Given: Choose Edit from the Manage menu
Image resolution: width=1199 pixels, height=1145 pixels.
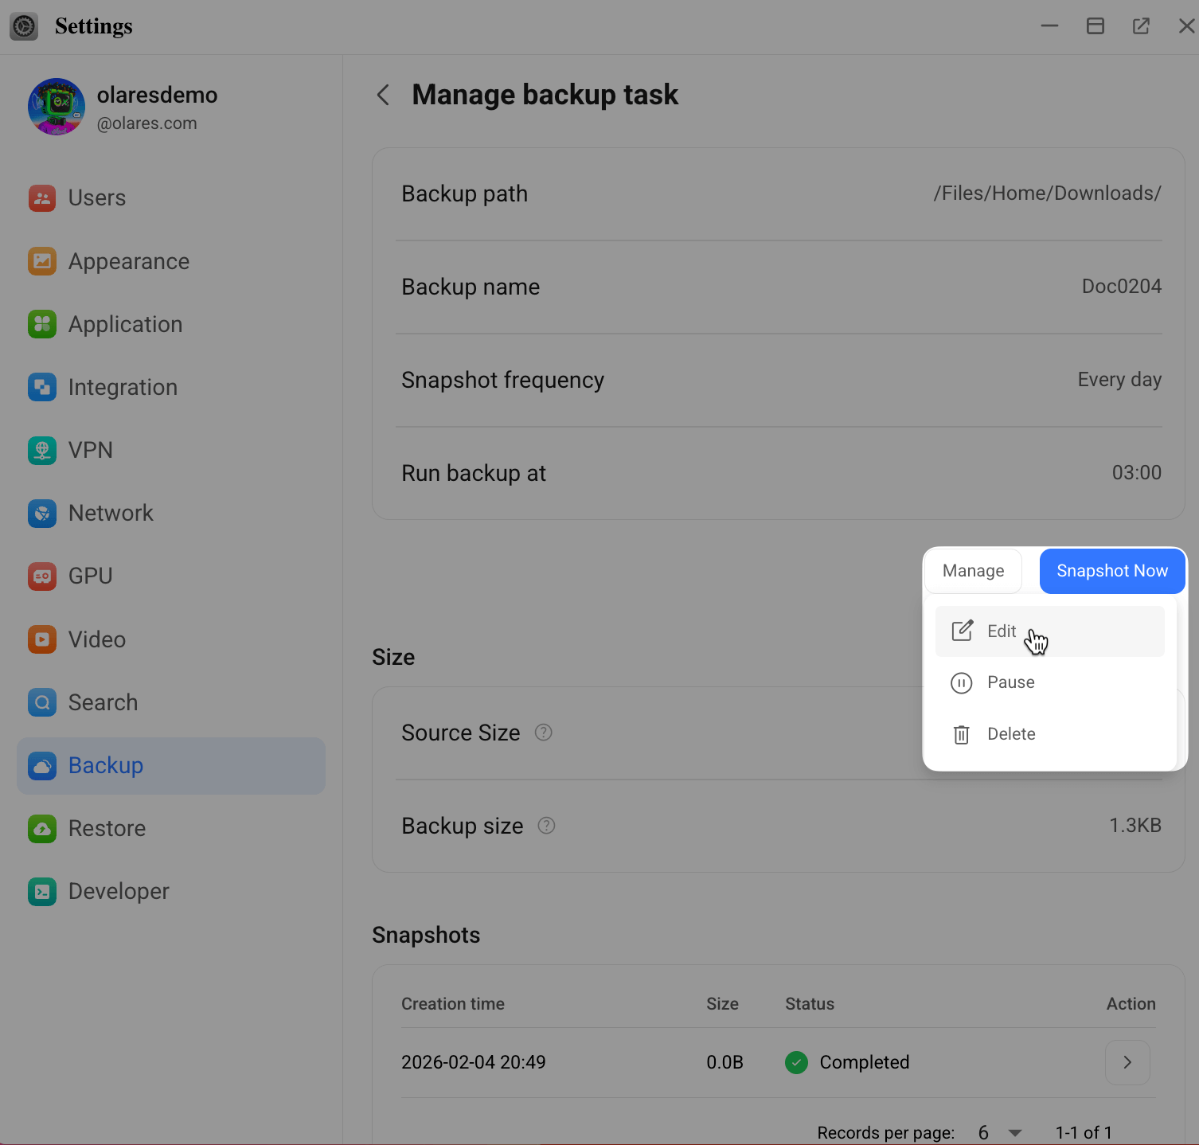Looking at the screenshot, I should coord(1001,631).
